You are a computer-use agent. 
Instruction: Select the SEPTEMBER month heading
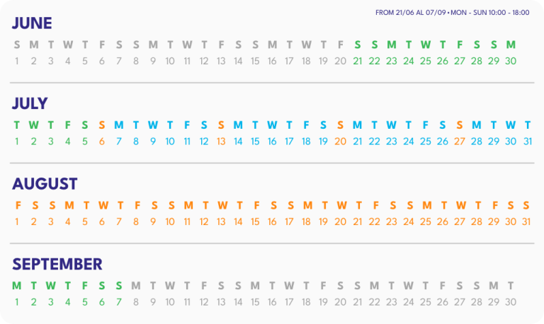tap(57, 265)
